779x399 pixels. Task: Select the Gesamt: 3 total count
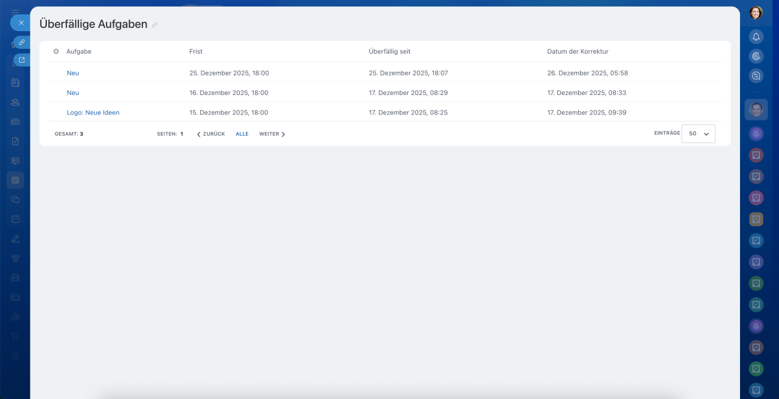[69, 134]
